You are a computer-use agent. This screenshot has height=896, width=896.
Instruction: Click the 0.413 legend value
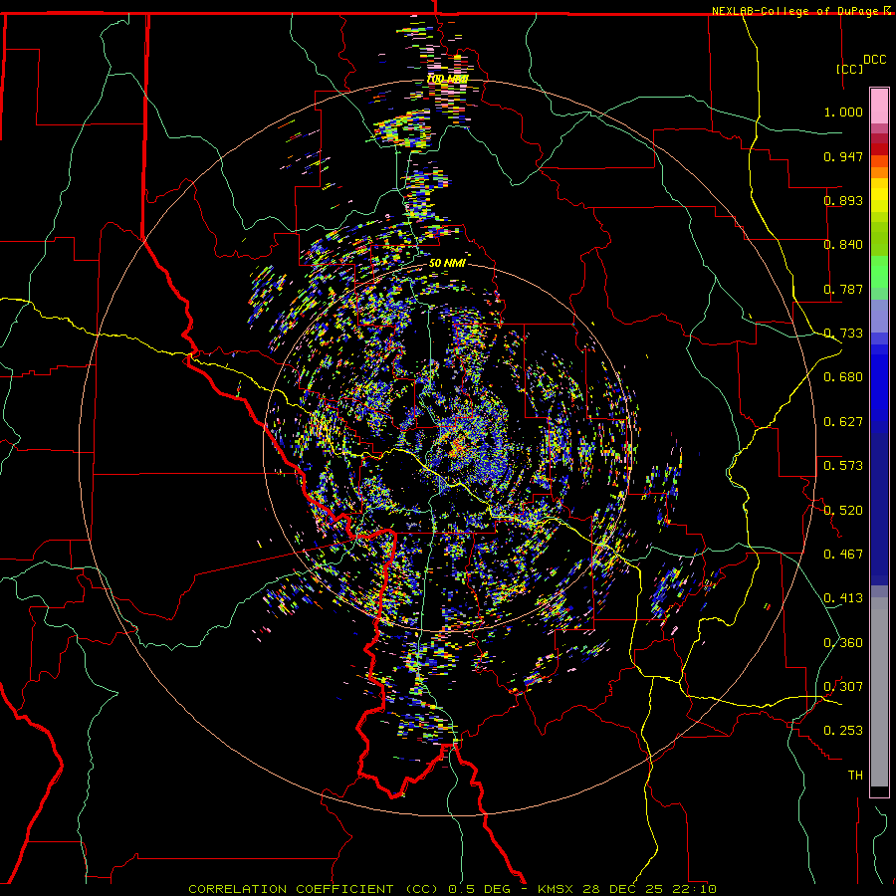coord(843,598)
